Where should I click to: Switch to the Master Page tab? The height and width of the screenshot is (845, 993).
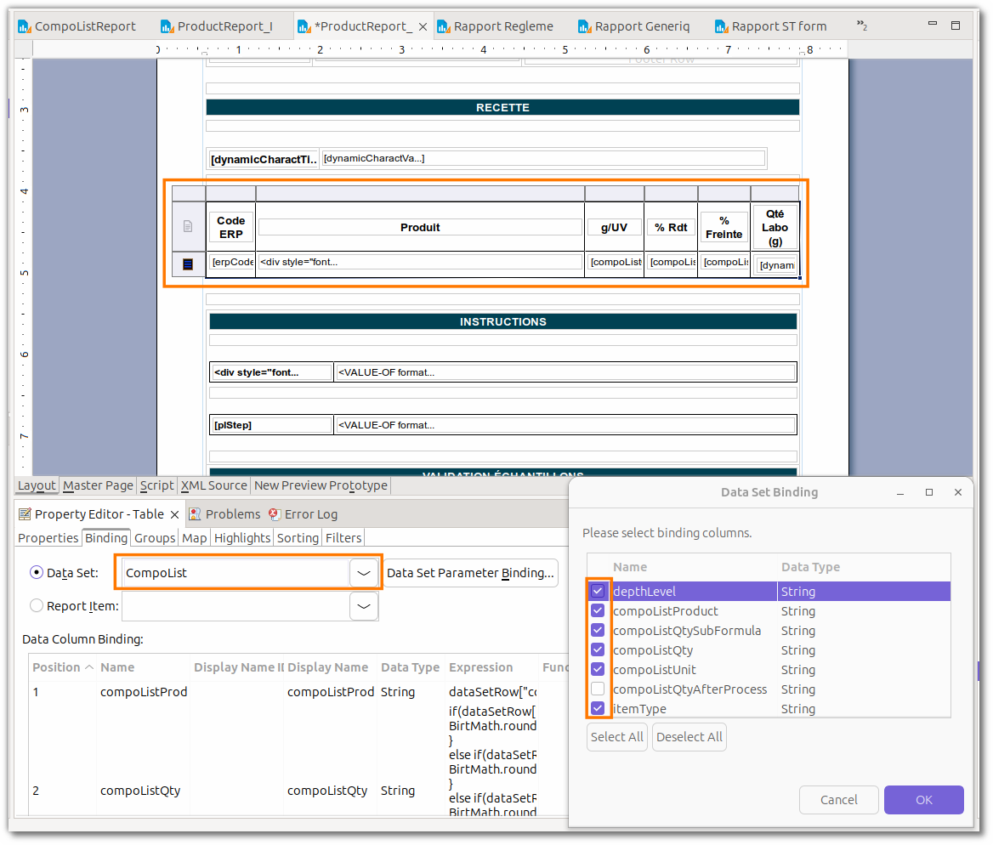click(98, 485)
